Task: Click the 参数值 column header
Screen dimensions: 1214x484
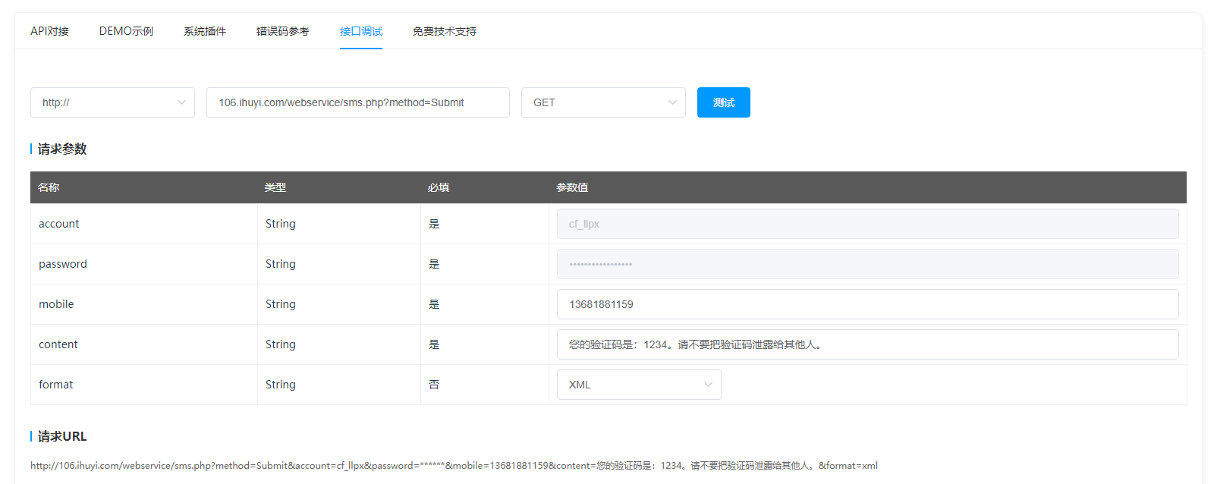Action: pos(572,187)
